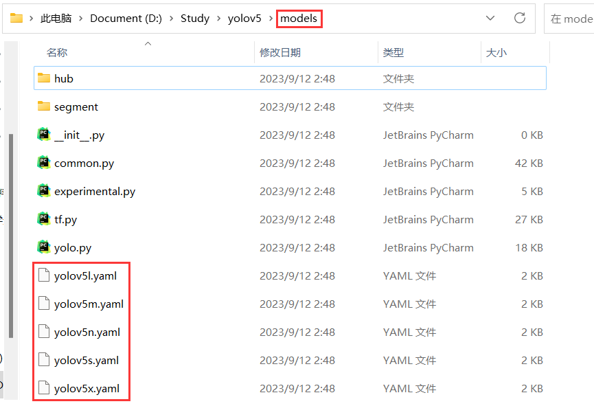The width and height of the screenshot is (594, 406).
Task: Click the models breadcrumb segment
Action: click(x=299, y=18)
